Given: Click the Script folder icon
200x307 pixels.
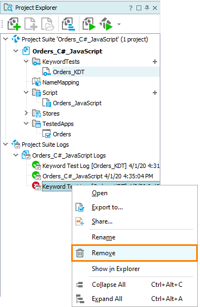Looking at the screenshot, I should click(36, 93).
